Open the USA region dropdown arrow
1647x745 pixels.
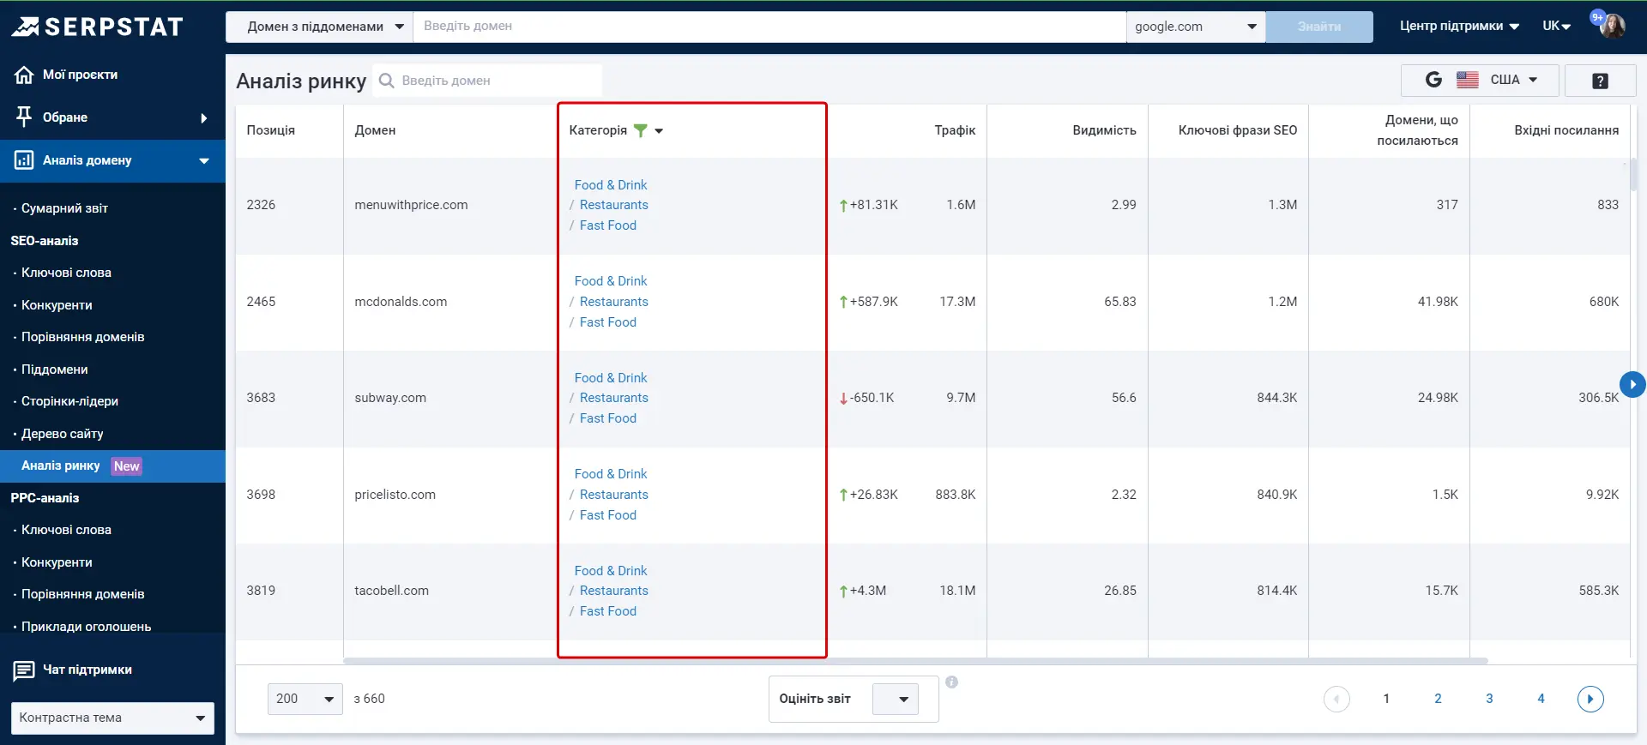[1533, 80]
